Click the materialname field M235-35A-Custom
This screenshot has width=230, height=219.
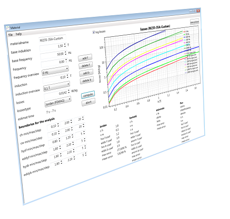coord(52,39)
